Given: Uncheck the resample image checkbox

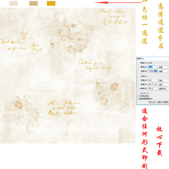Looking at the screenshot, I should click(139, 99).
